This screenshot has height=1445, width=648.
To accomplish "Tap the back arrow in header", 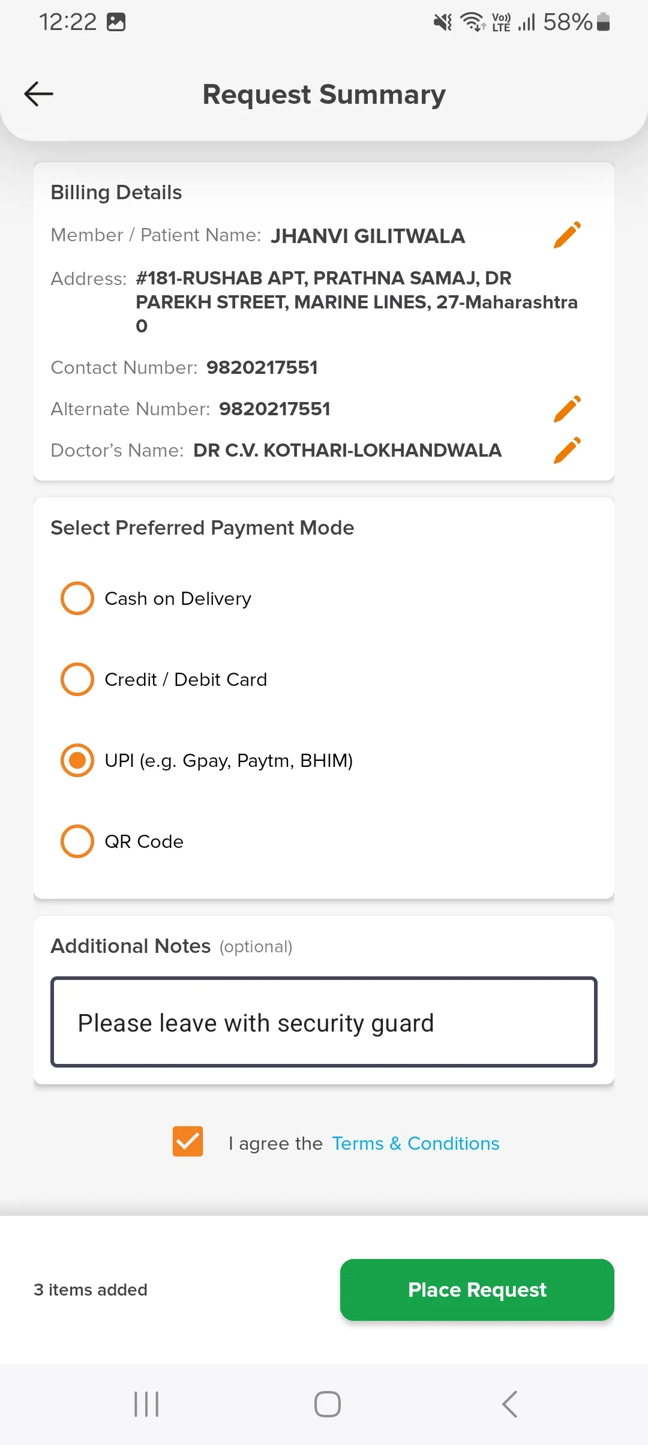I will tap(39, 94).
